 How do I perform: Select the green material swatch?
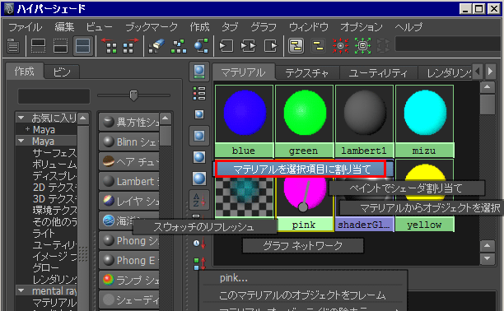coord(304,122)
